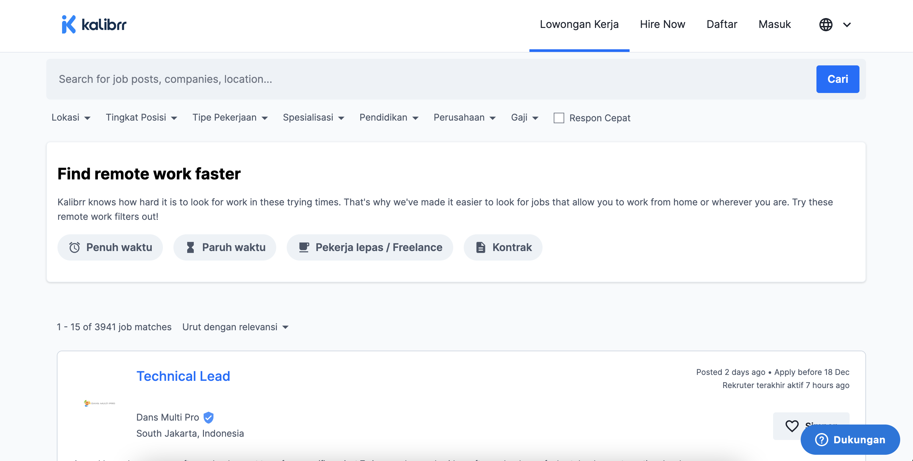Open the Gaji filter dropdown
Screen dimensions: 913x461
[524, 117]
